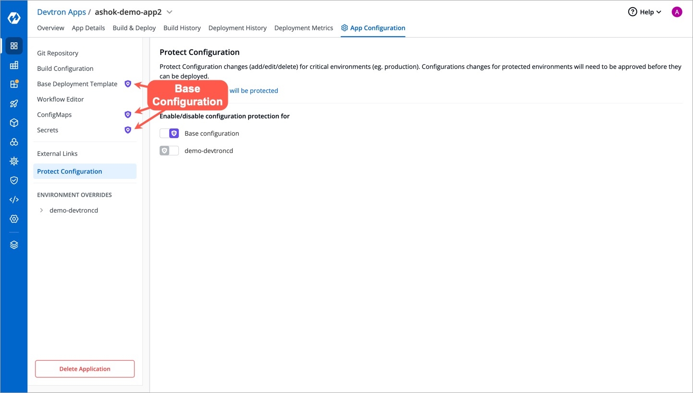Open the three-circles Clusters icon
The image size is (693, 393).
[x=14, y=142]
